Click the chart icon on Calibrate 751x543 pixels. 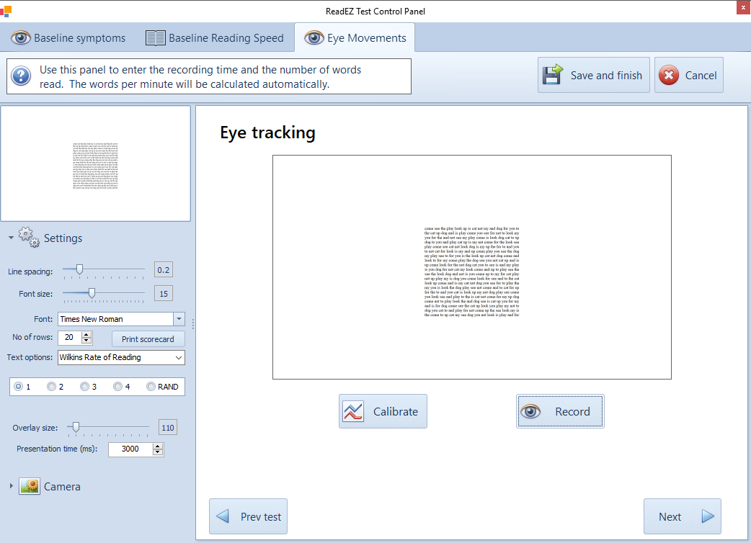click(x=353, y=412)
